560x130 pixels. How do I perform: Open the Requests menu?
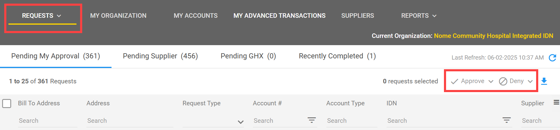pyautogui.click(x=42, y=16)
